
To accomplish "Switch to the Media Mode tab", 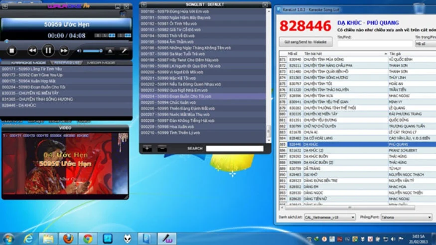I will (101, 63).
